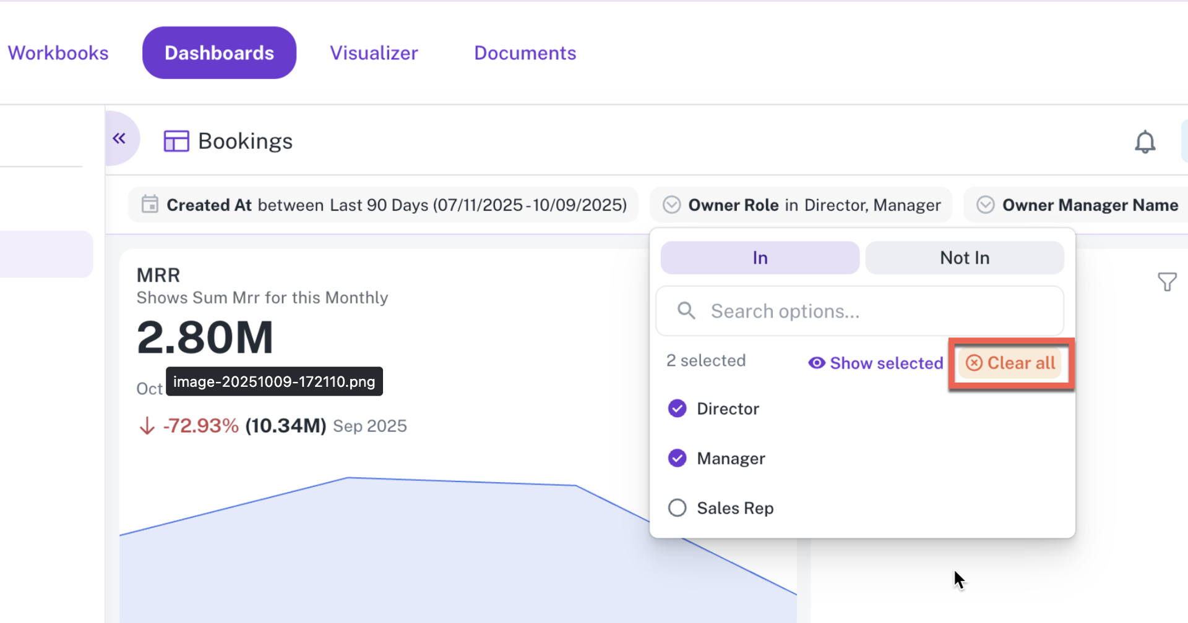1188x623 pixels.
Task: Open the Owner Role filter dropdown
Action: (x=801, y=205)
